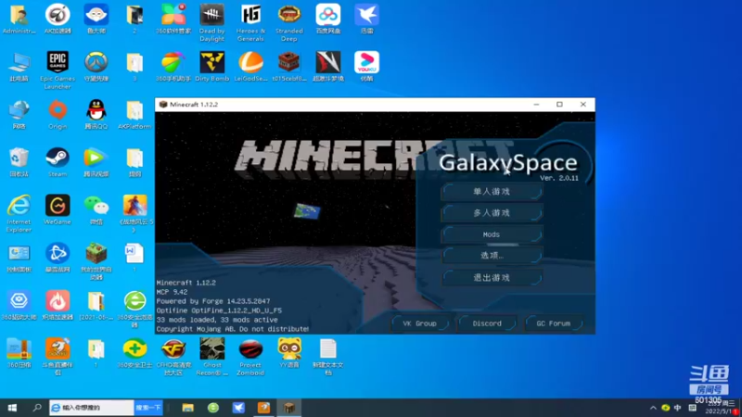The image size is (742, 417).
Task: Open the Windows Start menu
Action: (12, 408)
